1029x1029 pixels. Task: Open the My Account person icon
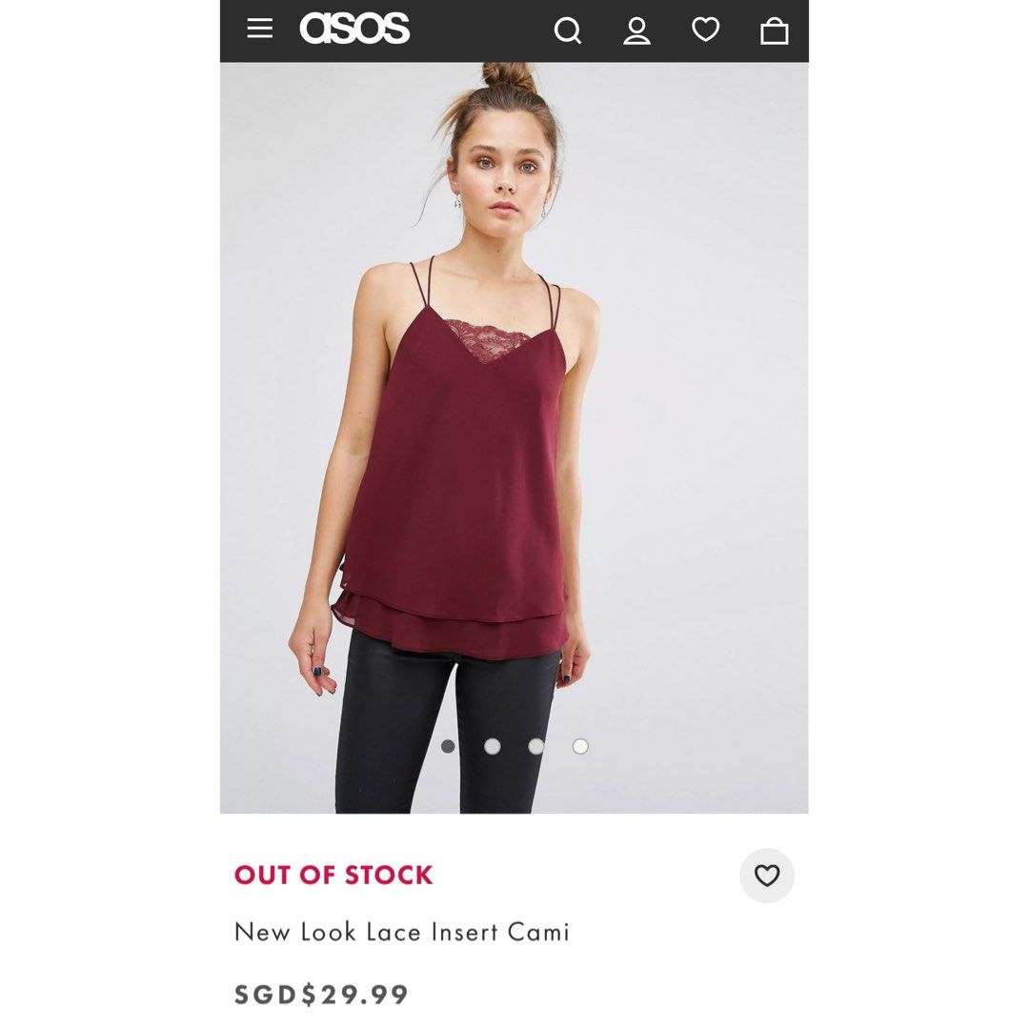pos(636,30)
